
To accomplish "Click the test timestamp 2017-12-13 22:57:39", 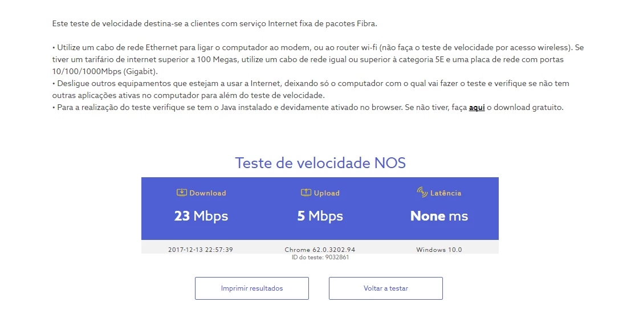I will [201, 250].
